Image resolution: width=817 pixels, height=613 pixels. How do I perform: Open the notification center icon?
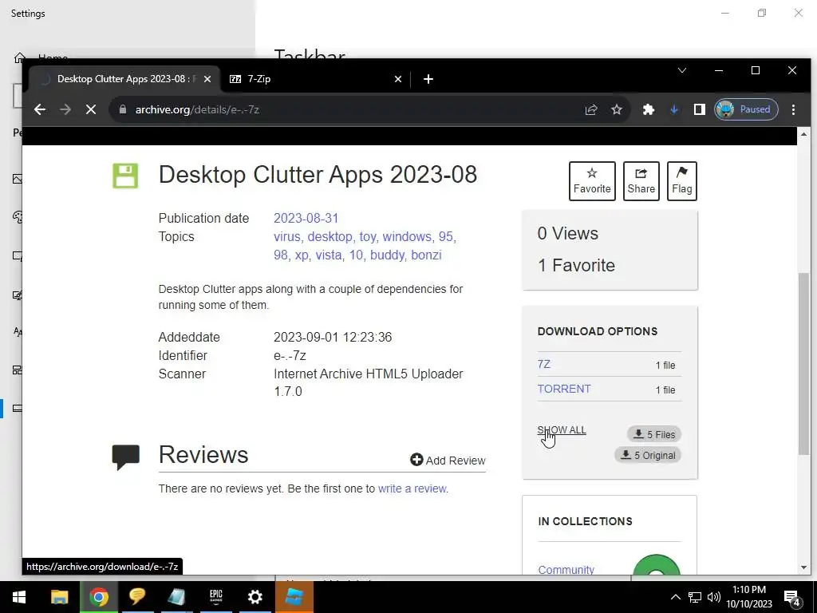(792, 598)
